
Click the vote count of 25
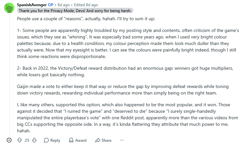click(x=27, y=140)
